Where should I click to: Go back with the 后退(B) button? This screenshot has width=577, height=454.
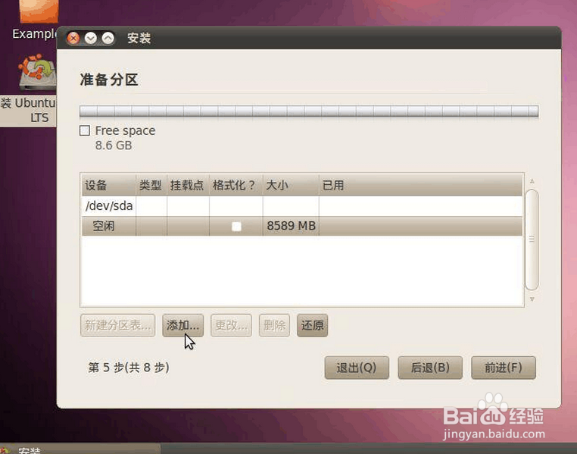[x=430, y=368]
